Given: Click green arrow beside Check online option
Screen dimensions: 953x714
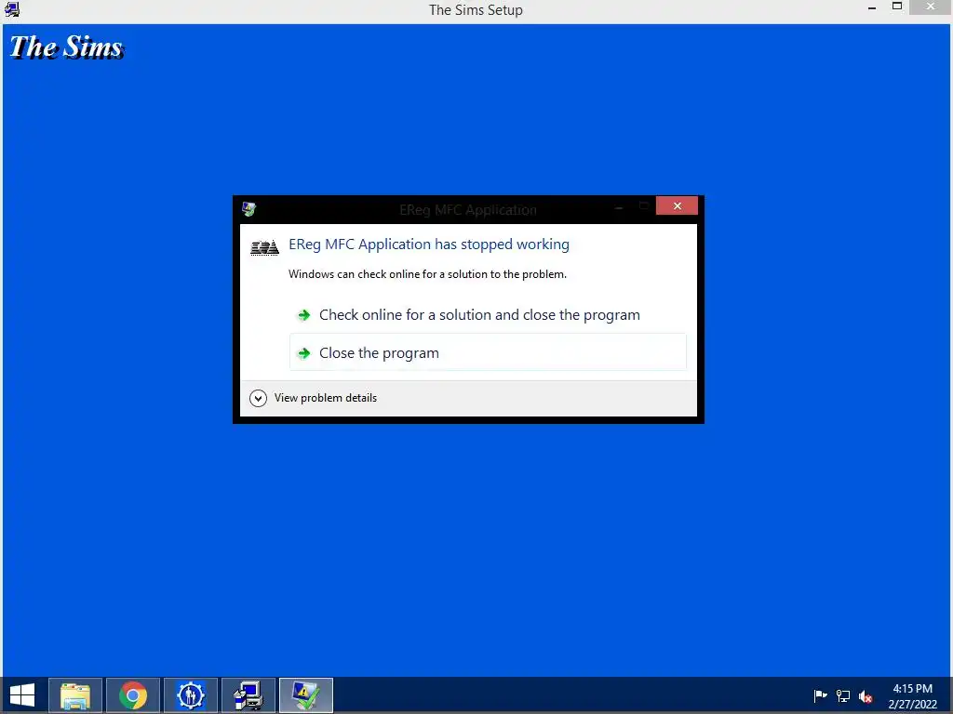Looking at the screenshot, I should click(304, 315).
